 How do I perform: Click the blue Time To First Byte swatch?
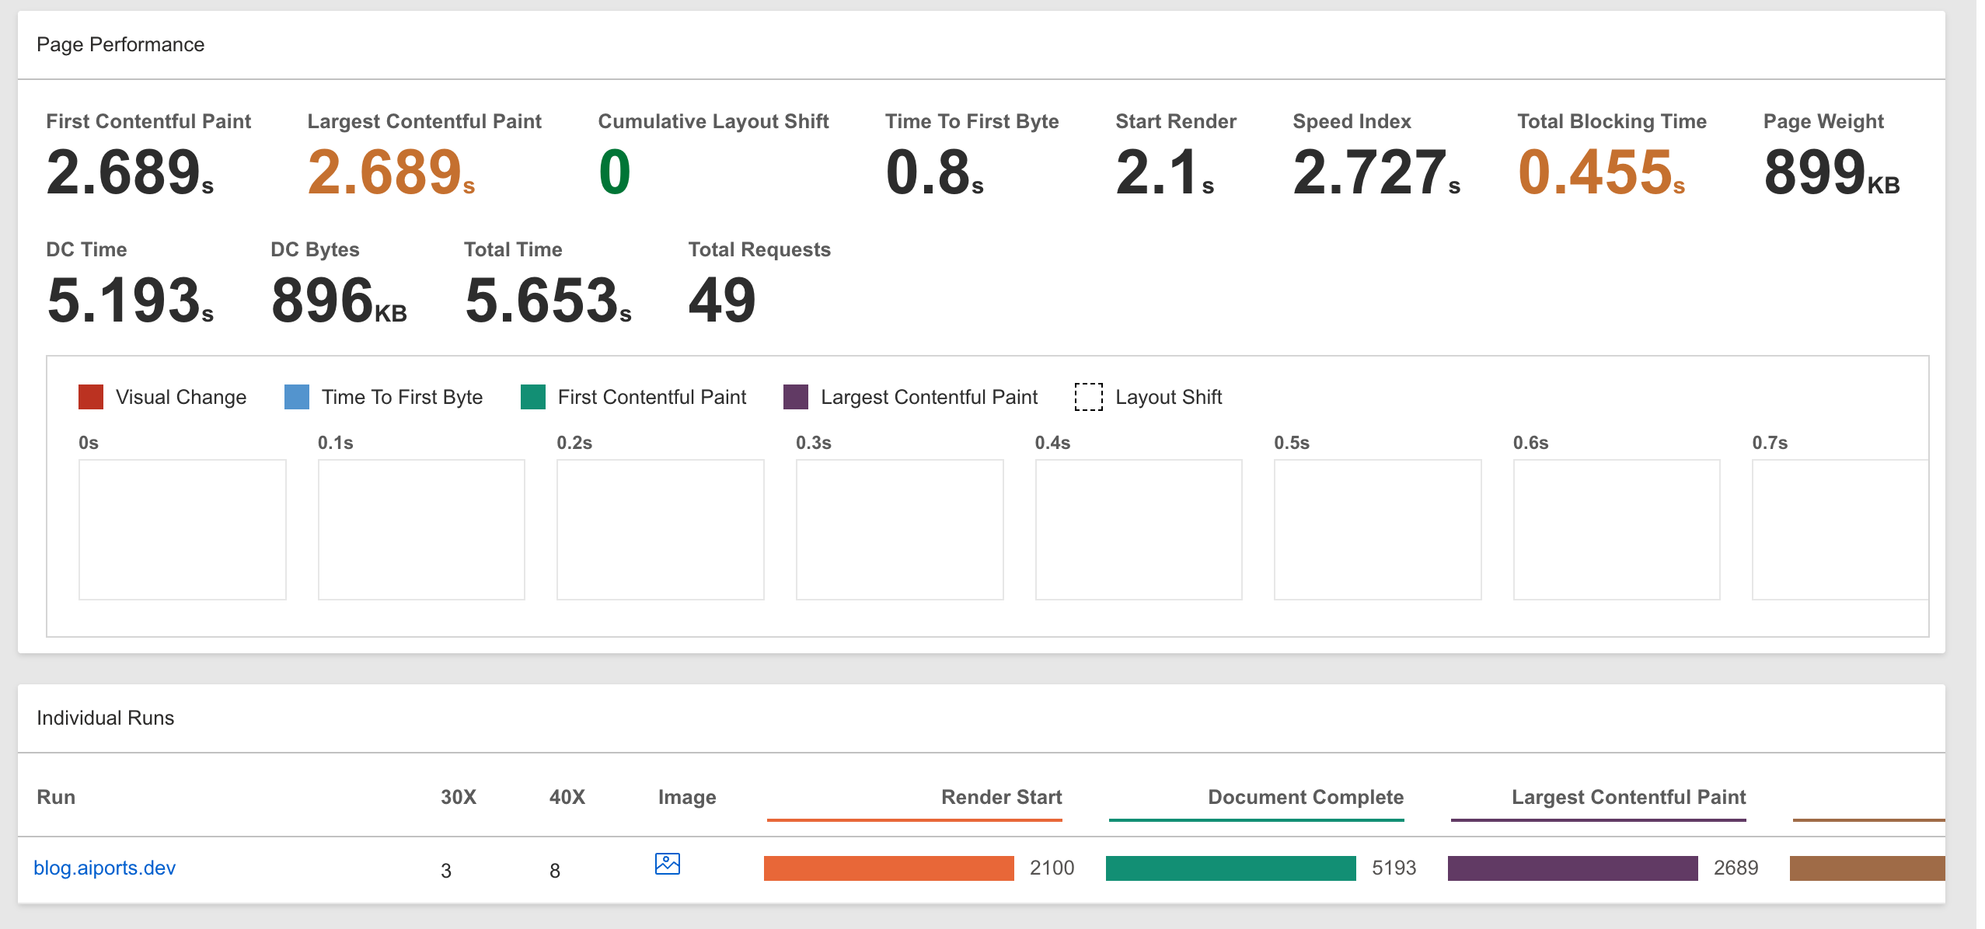coord(297,397)
